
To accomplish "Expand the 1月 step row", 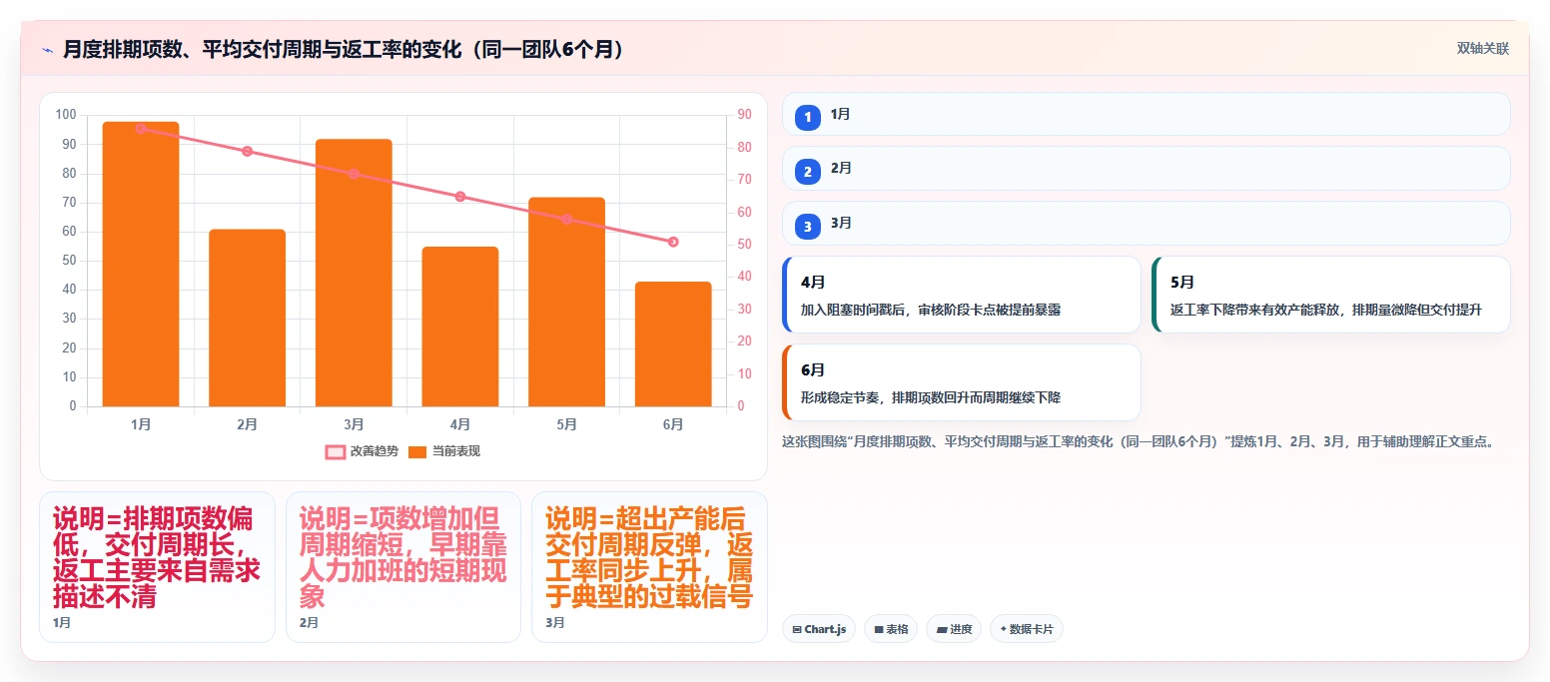I will [x=1146, y=114].
